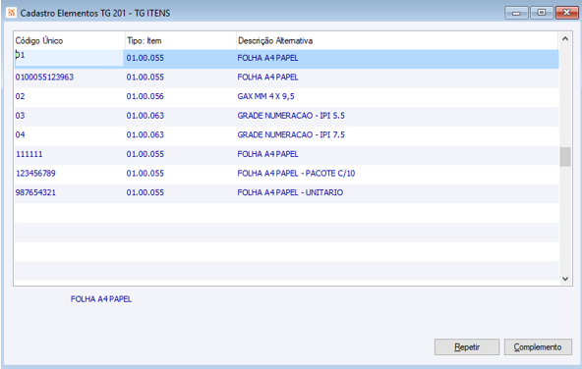582x369 pixels.
Task: Click 01.00.055 in the selected first row
Action: [145, 58]
